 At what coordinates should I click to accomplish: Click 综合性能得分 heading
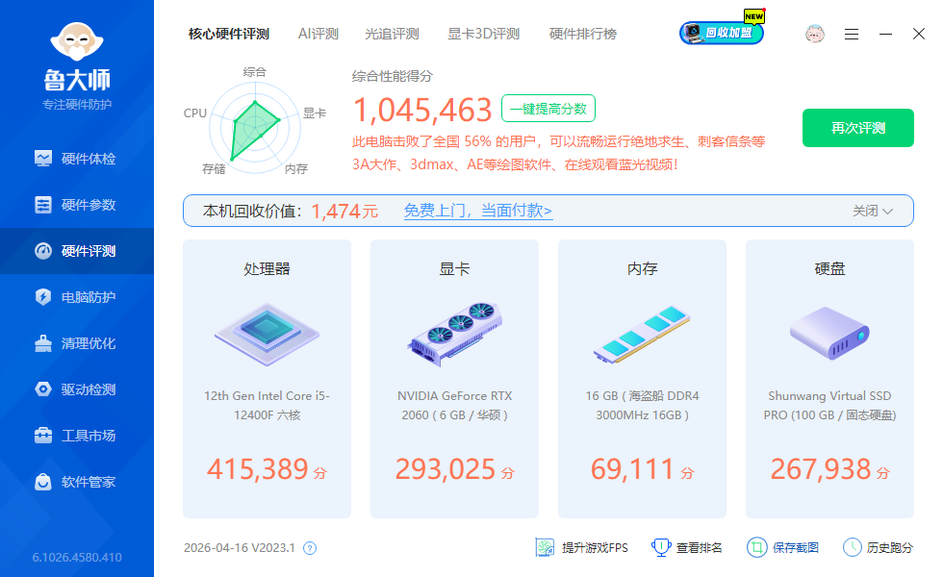click(393, 76)
